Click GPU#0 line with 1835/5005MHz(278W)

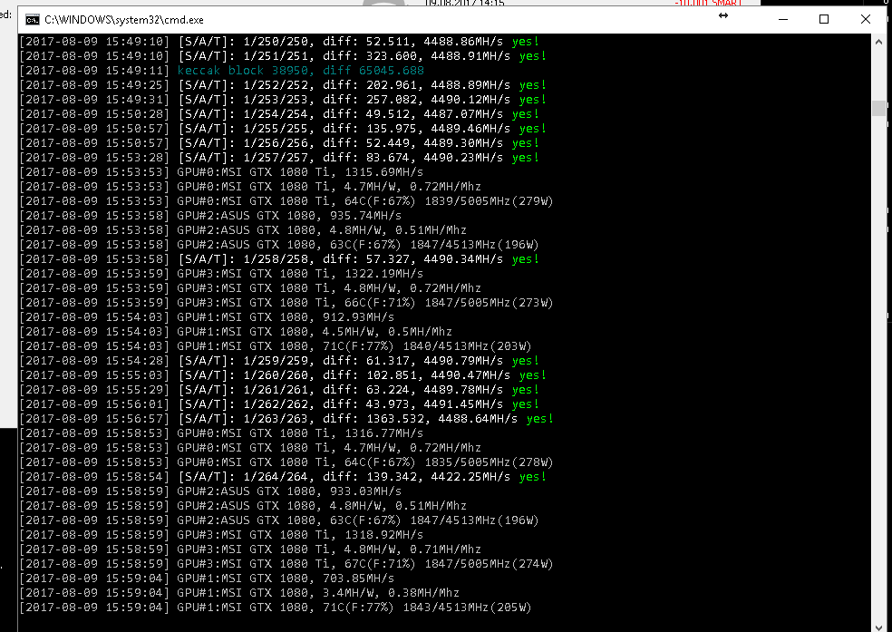286,462
